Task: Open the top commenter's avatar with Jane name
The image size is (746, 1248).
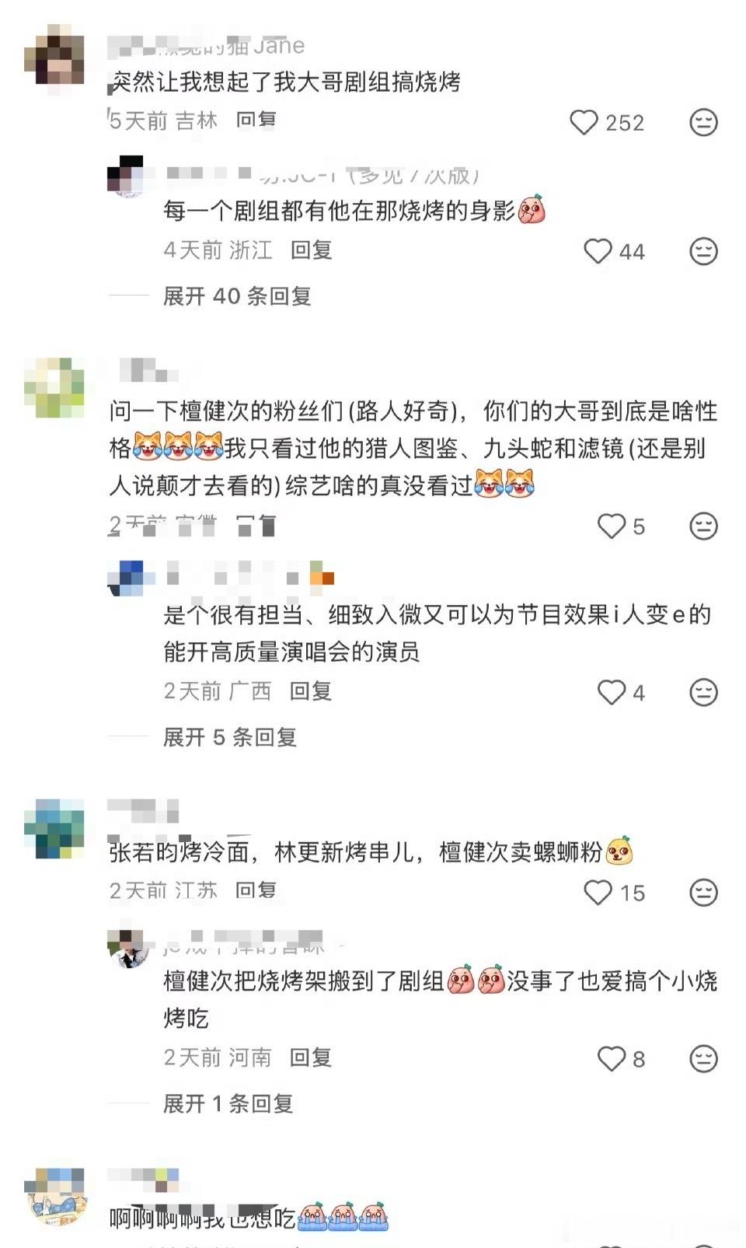Action: point(54,54)
